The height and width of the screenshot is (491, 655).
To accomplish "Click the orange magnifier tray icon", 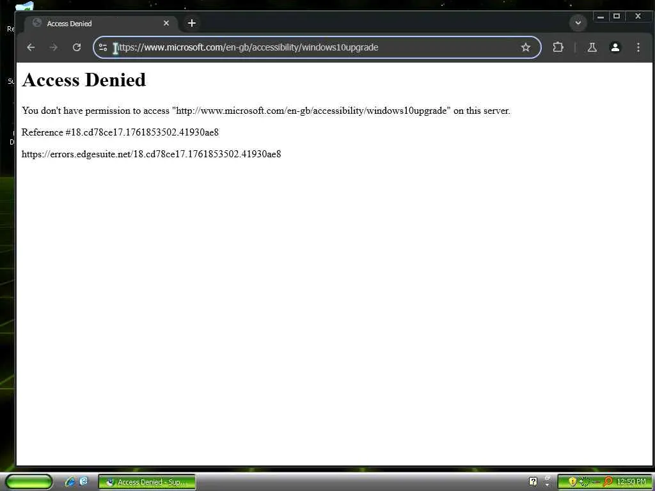I will (x=608, y=482).
